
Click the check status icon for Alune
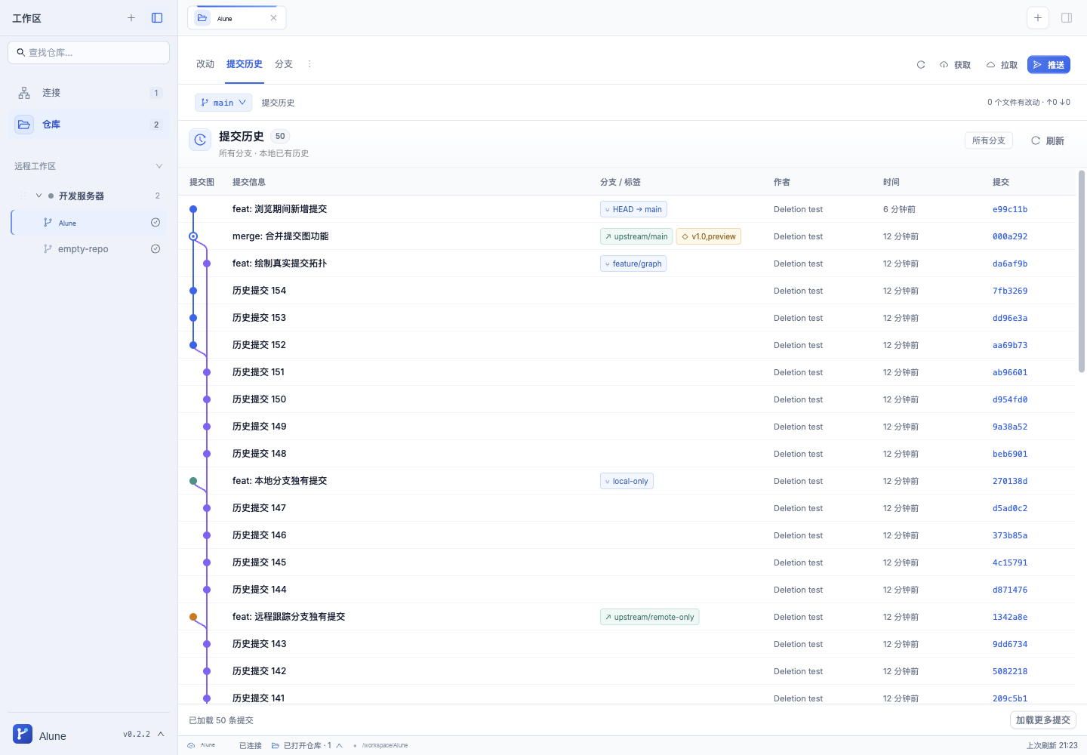[156, 223]
